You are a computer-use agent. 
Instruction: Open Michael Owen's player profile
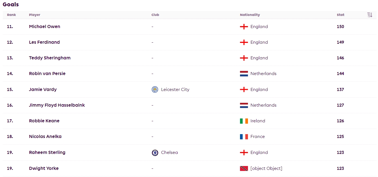(45, 27)
